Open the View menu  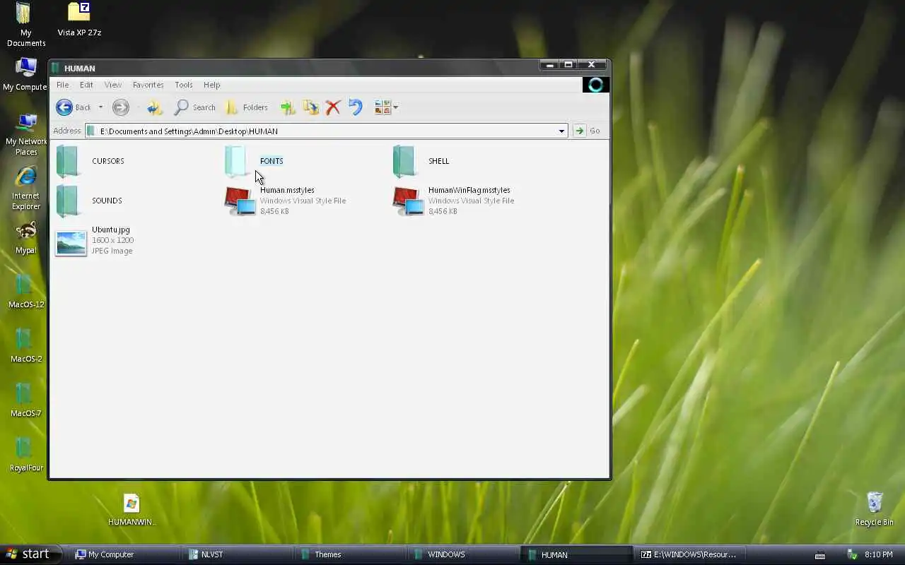click(x=113, y=85)
